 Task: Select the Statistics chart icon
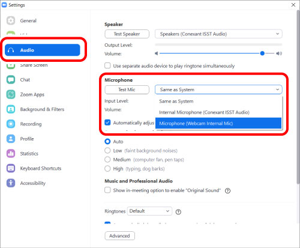click(x=11, y=154)
